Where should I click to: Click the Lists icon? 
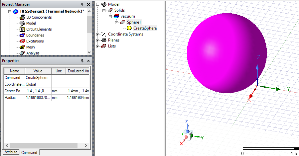(x=103, y=46)
